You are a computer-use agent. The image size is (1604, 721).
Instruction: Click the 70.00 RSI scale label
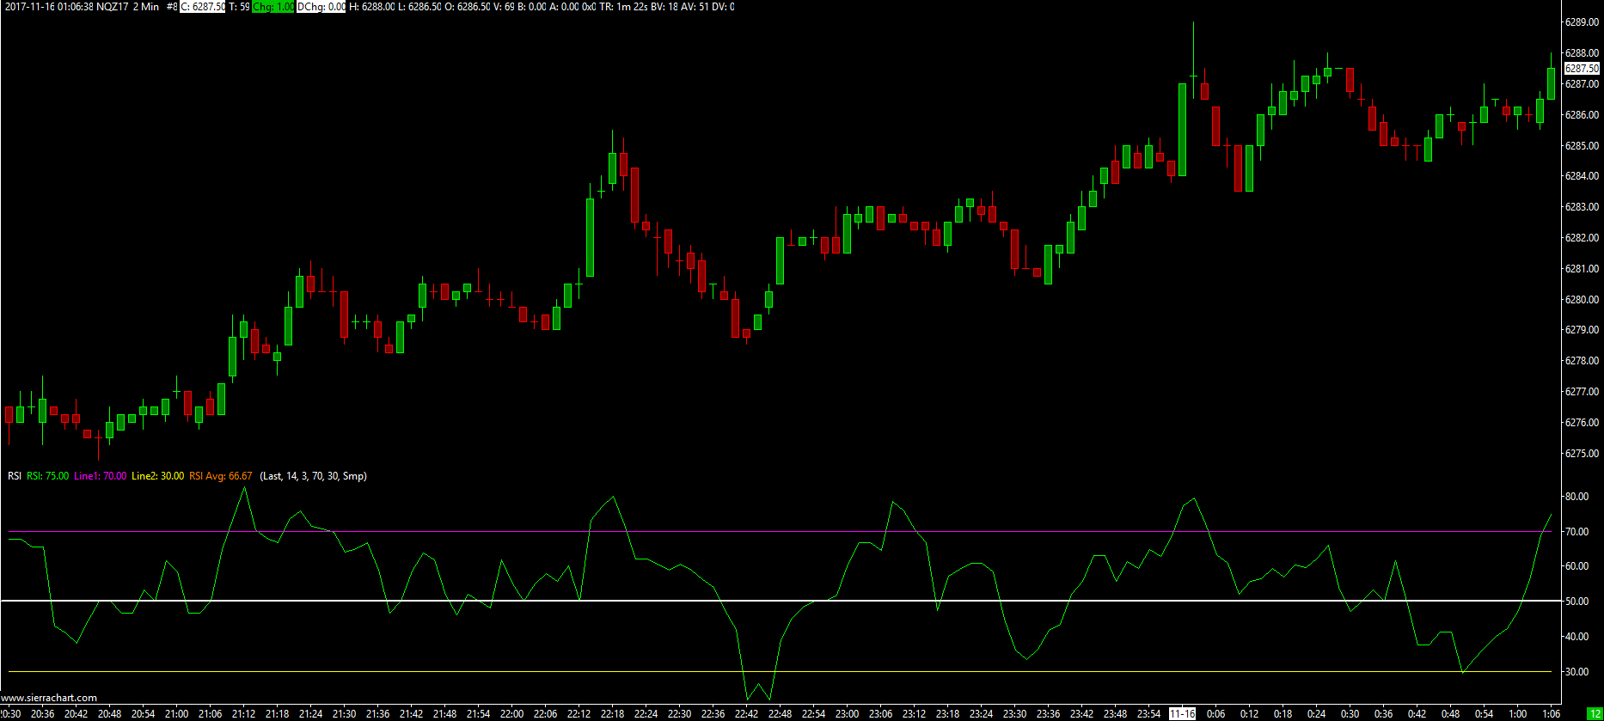(x=1576, y=532)
